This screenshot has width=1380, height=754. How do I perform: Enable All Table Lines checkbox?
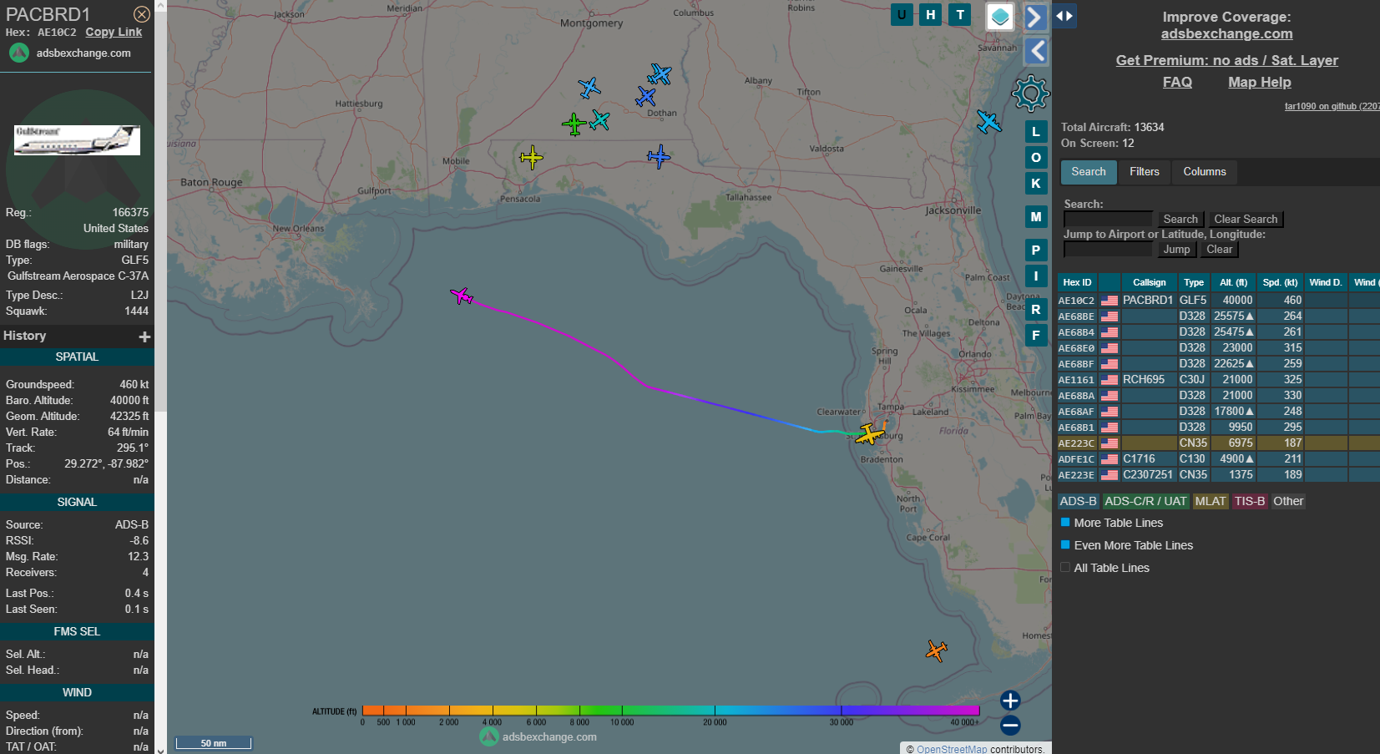[1065, 567]
